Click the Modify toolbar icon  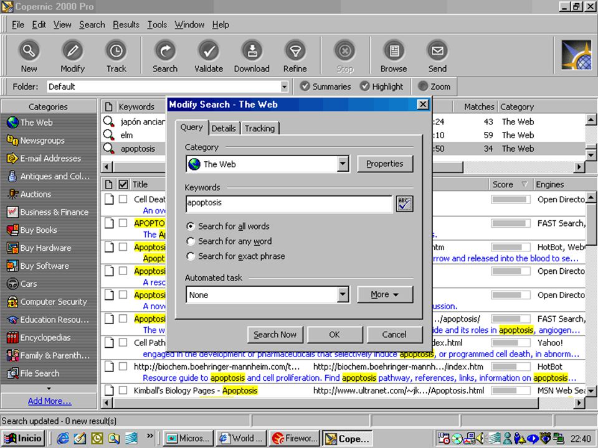click(72, 57)
